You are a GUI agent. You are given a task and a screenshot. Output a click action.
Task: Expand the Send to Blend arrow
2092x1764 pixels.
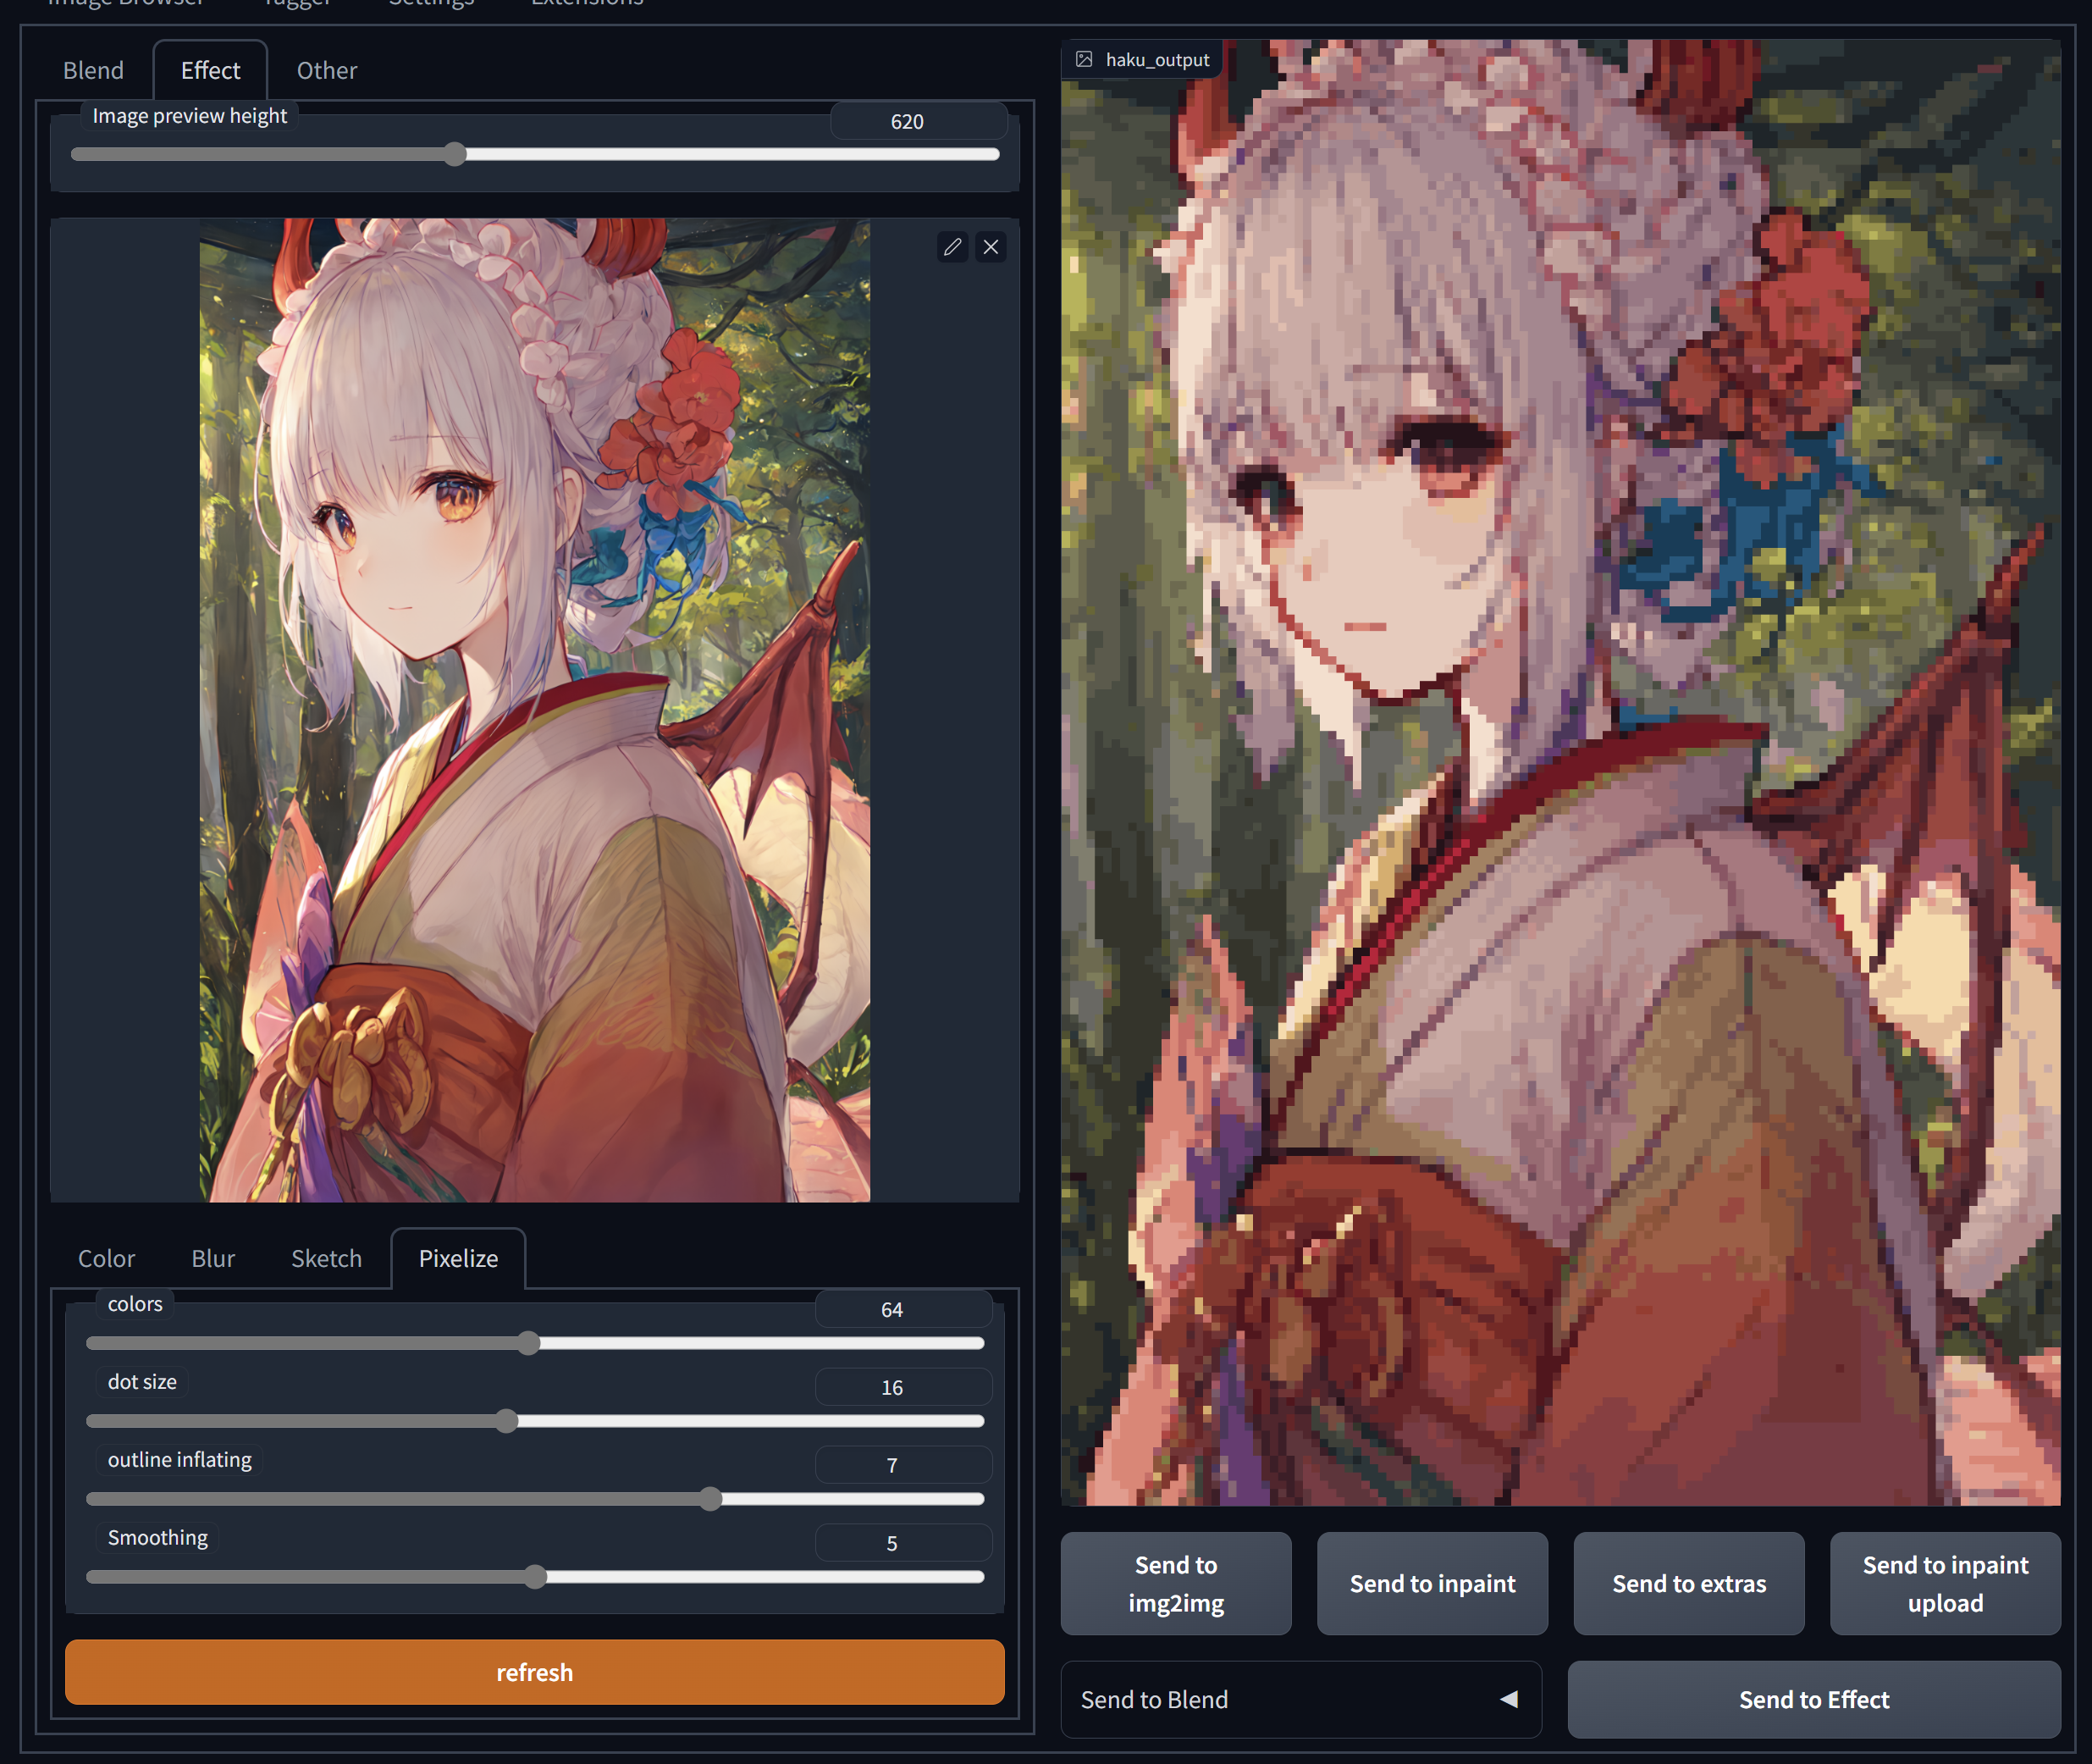pos(1509,1699)
